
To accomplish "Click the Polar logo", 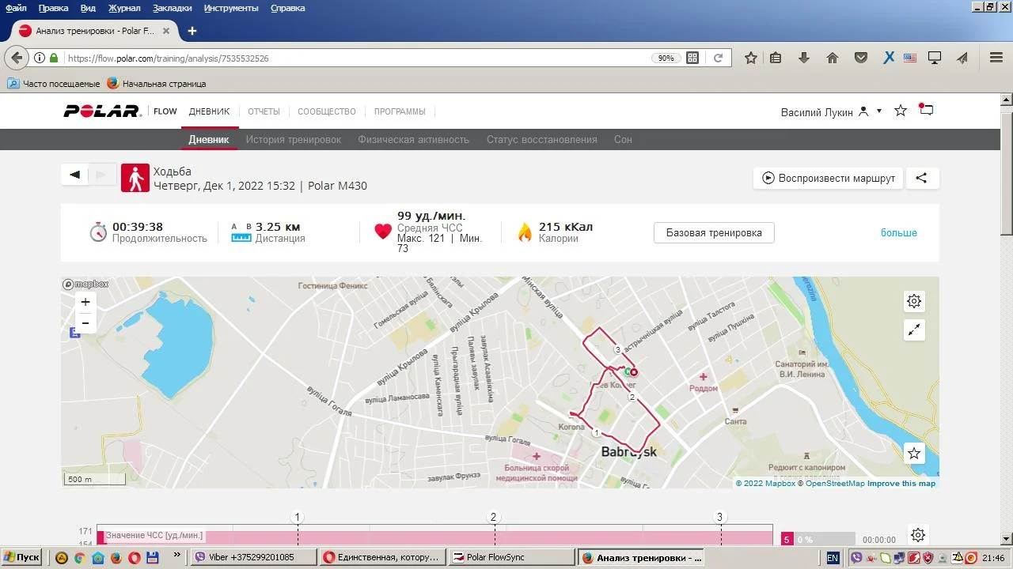I will tap(102, 111).
